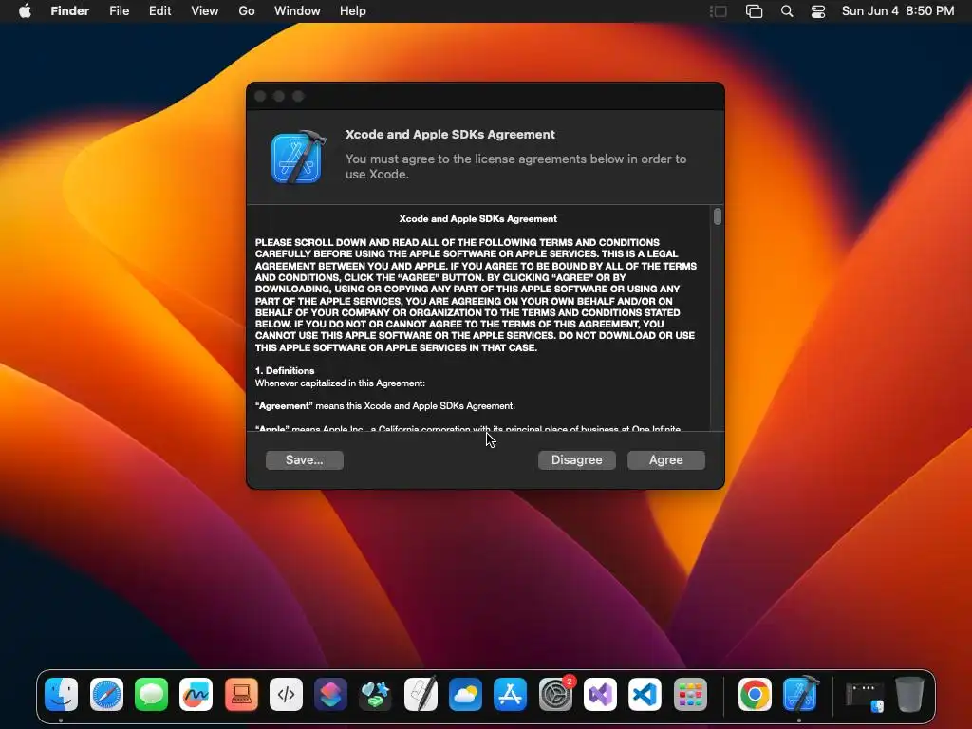The width and height of the screenshot is (972, 729).
Task: Open the Go menu
Action: point(247,11)
